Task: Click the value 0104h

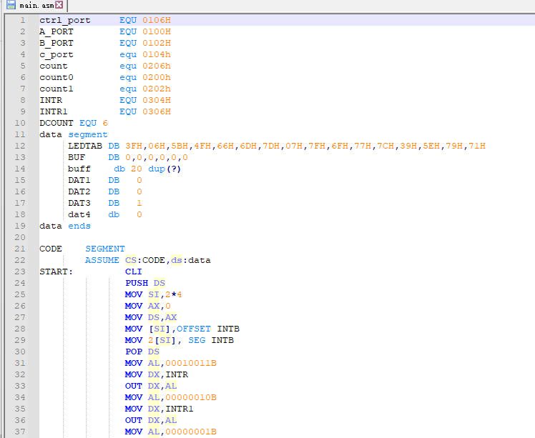Action: click(157, 54)
